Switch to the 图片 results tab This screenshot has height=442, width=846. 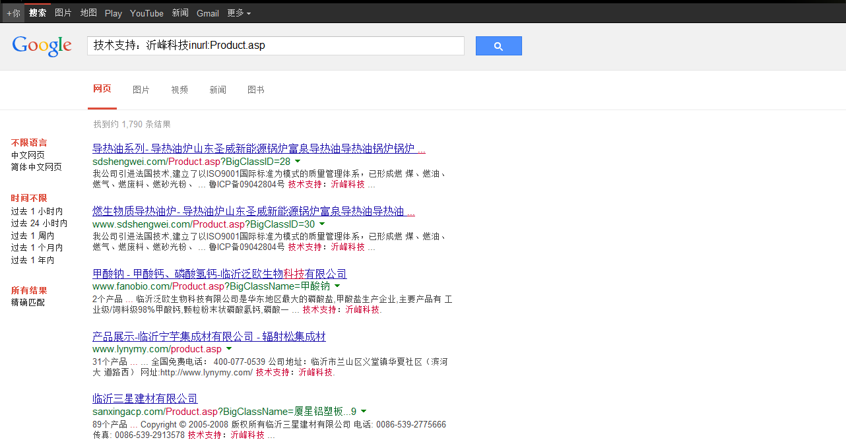tap(141, 90)
